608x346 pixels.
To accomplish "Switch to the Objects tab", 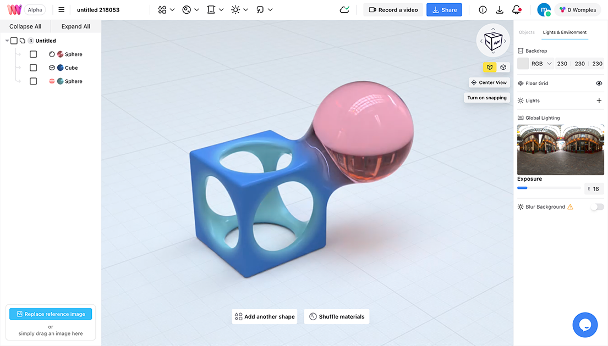I will point(527,32).
